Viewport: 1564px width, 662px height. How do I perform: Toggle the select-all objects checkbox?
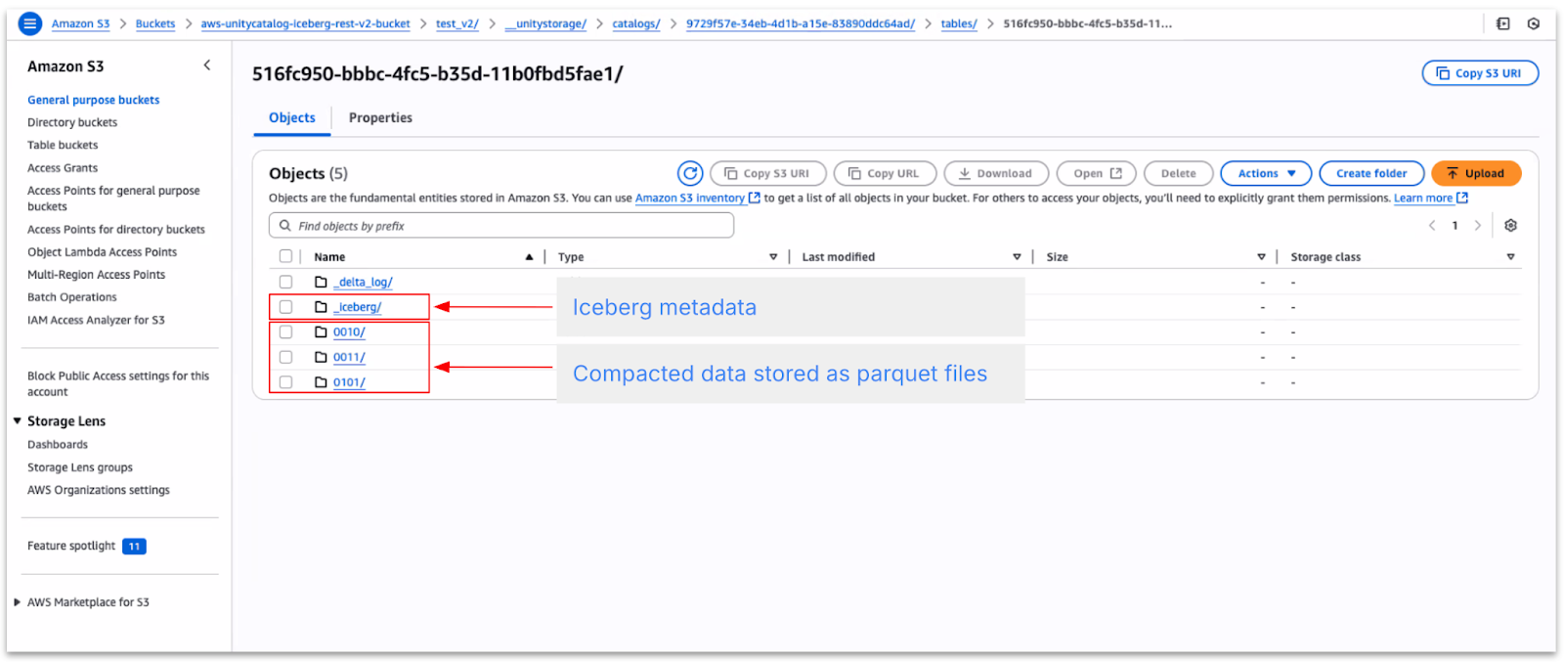click(x=285, y=256)
